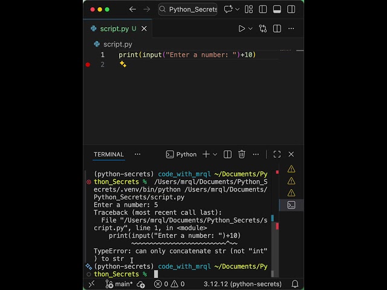
Task: Go forward with the right arrow
Action: tap(146, 10)
